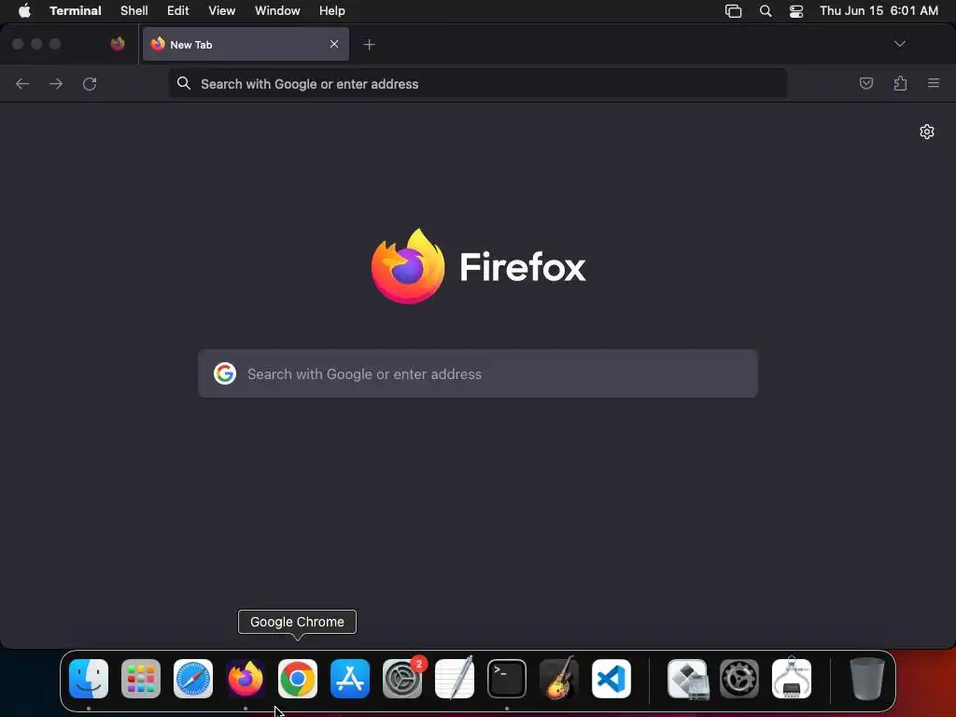The height and width of the screenshot is (717, 956).
Task: Open the Apple menu
Action: pyautogui.click(x=24, y=10)
